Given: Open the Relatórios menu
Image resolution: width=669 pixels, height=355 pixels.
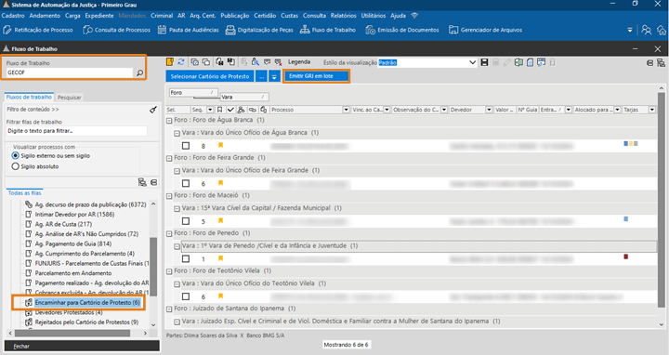Looking at the screenshot, I should (343, 16).
